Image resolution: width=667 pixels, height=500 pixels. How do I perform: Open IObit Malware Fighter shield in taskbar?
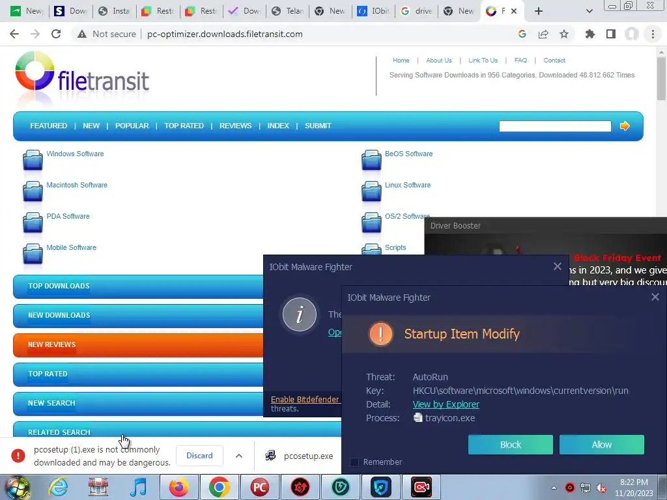point(380,487)
